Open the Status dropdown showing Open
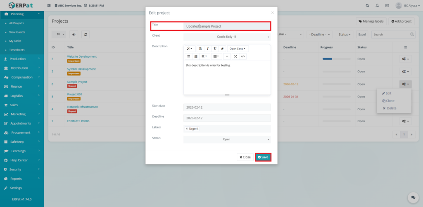The width and height of the screenshot is (423, 207). pyautogui.click(x=227, y=140)
